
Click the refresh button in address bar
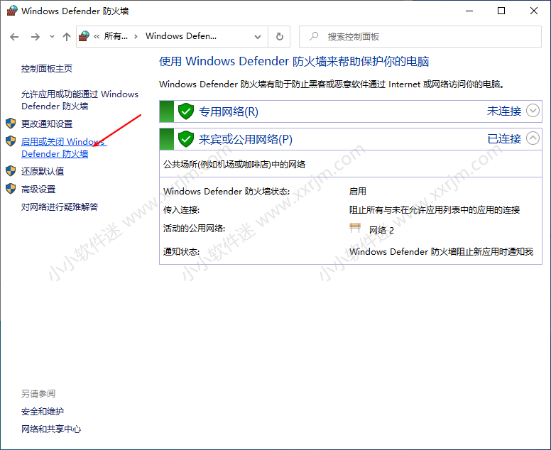(280, 37)
